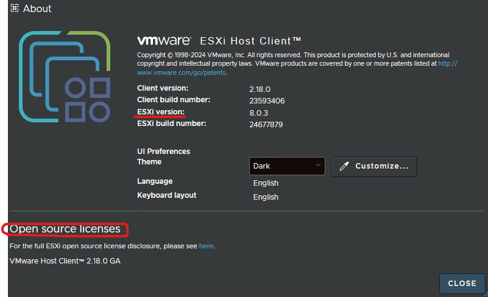Click the 'Language' label

155,181
